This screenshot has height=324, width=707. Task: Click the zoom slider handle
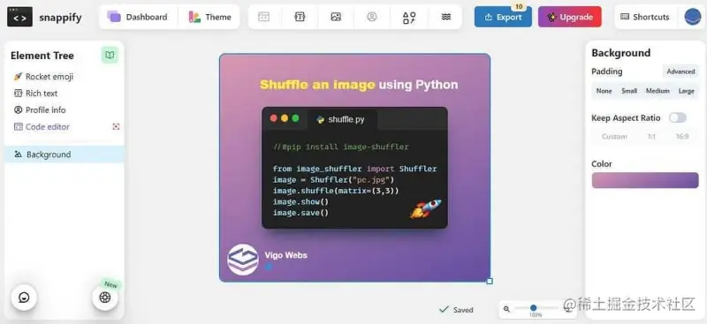click(x=534, y=308)
